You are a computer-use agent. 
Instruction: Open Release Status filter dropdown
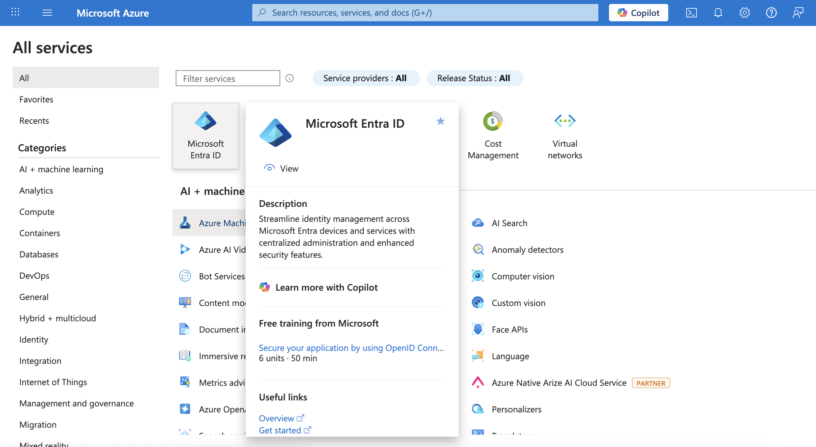[474, 78]
